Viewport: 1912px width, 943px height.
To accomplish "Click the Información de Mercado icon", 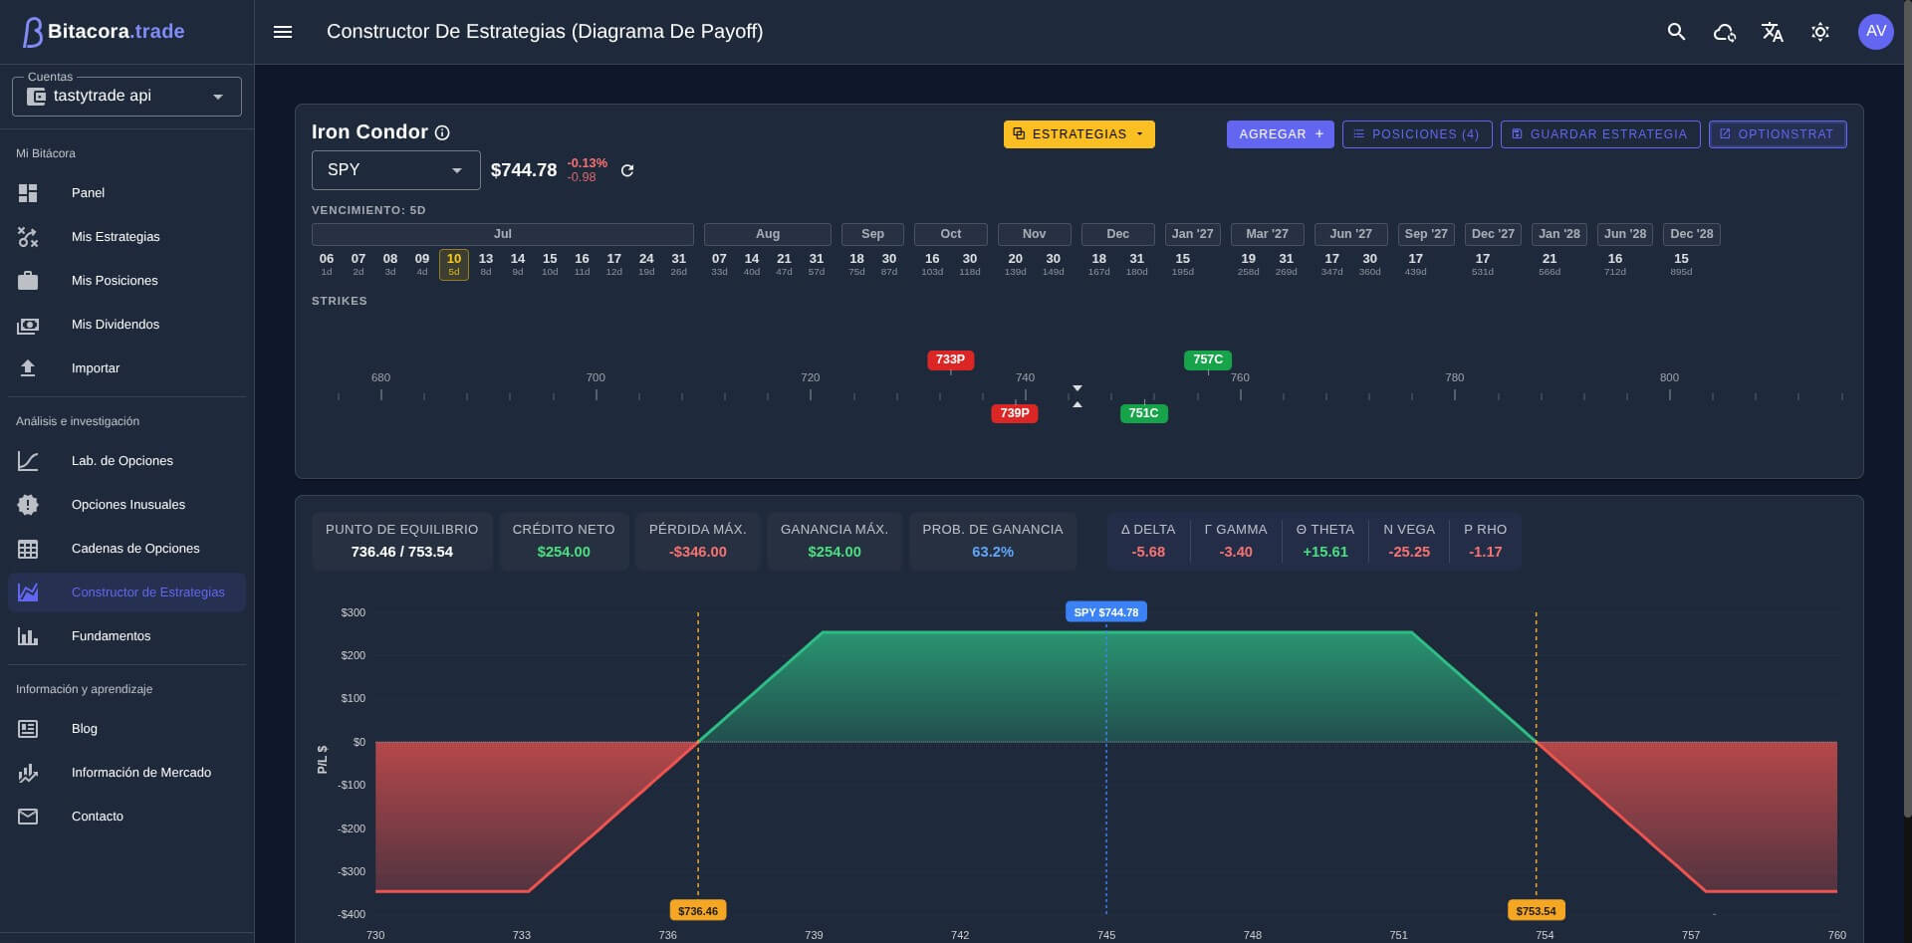I will click(x=28, y=773).
